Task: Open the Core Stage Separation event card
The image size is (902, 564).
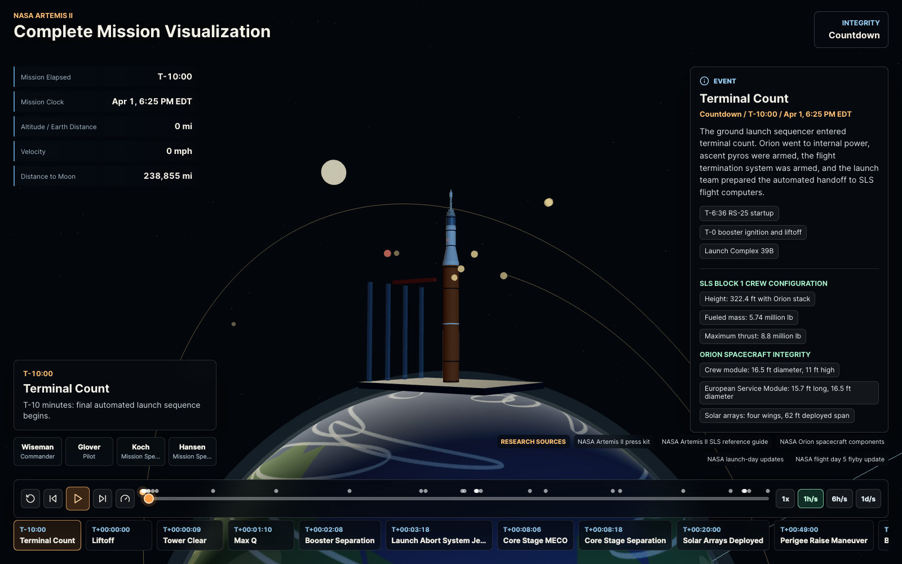Action: point(625,535)
